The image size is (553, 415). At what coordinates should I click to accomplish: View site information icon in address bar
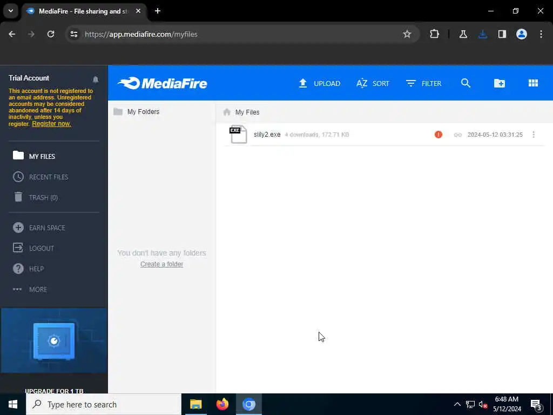[73, 34]
